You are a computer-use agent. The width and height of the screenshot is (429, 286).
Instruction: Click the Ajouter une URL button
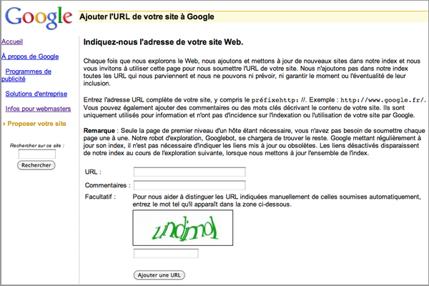click(159, 275)
